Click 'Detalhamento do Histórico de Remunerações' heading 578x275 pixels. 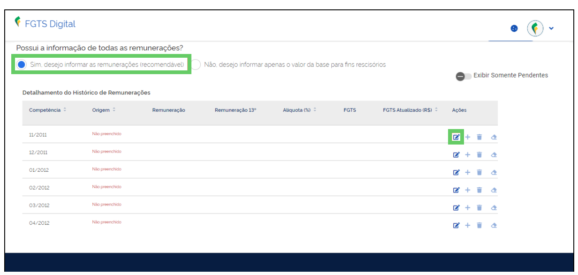tap(86, 93)
